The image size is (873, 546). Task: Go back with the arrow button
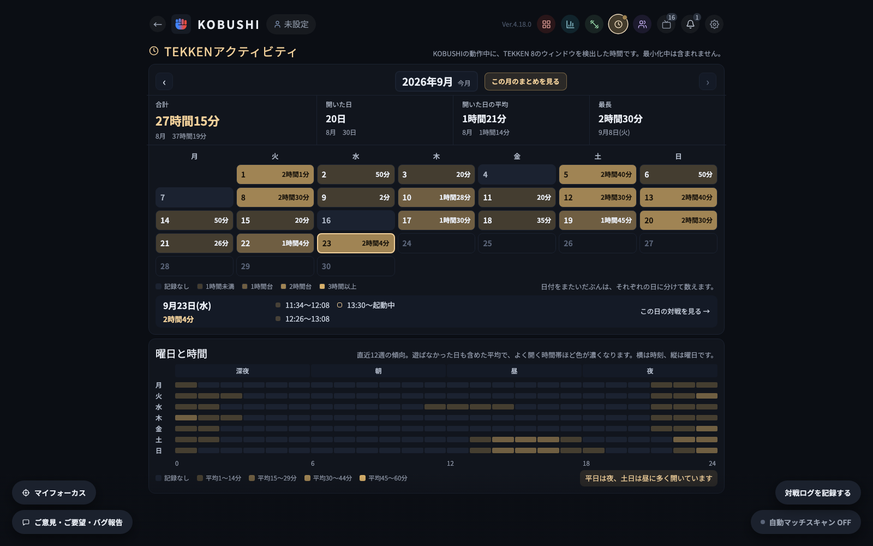click(x=158, y=24)
